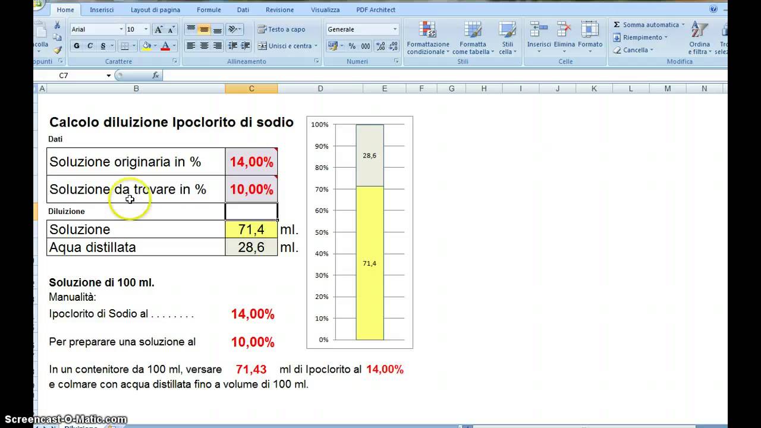The width and height of the screenshot is (761, 428).
Task: Open the Cancella clear menu
Action: coord(634,50)
